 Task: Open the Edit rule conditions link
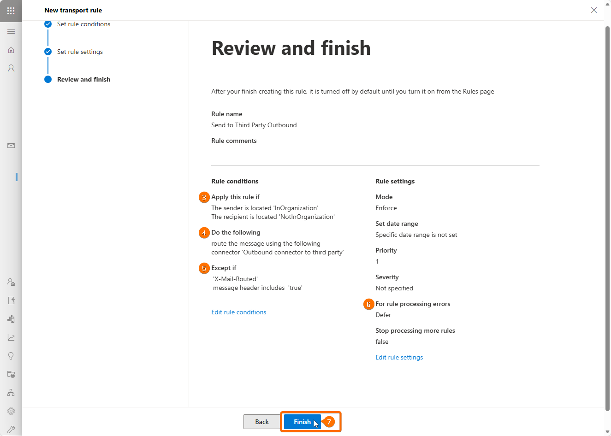(238, 312)
